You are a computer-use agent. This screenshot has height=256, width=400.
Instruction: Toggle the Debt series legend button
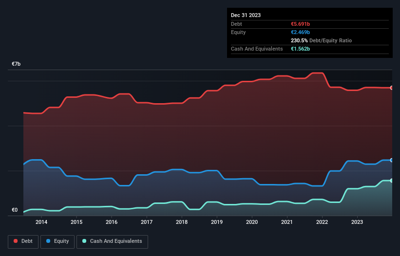click(x=23, y=241)
